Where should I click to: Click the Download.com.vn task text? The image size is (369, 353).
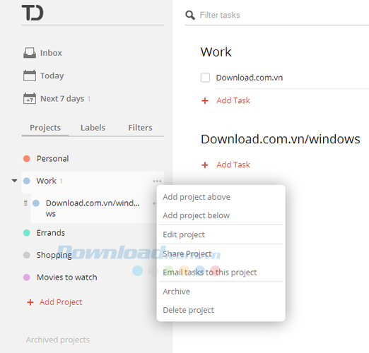[250, 78]
